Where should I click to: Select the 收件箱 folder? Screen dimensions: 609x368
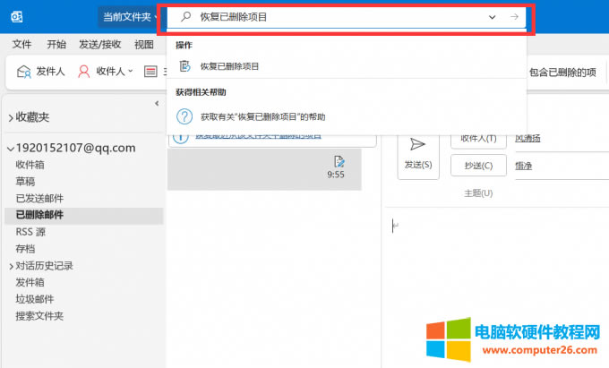[30, 165]
